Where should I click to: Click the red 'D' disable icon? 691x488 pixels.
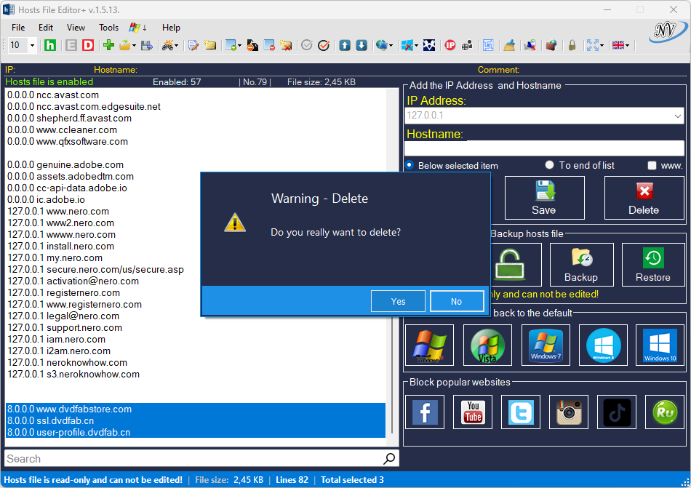coord(88,45)
